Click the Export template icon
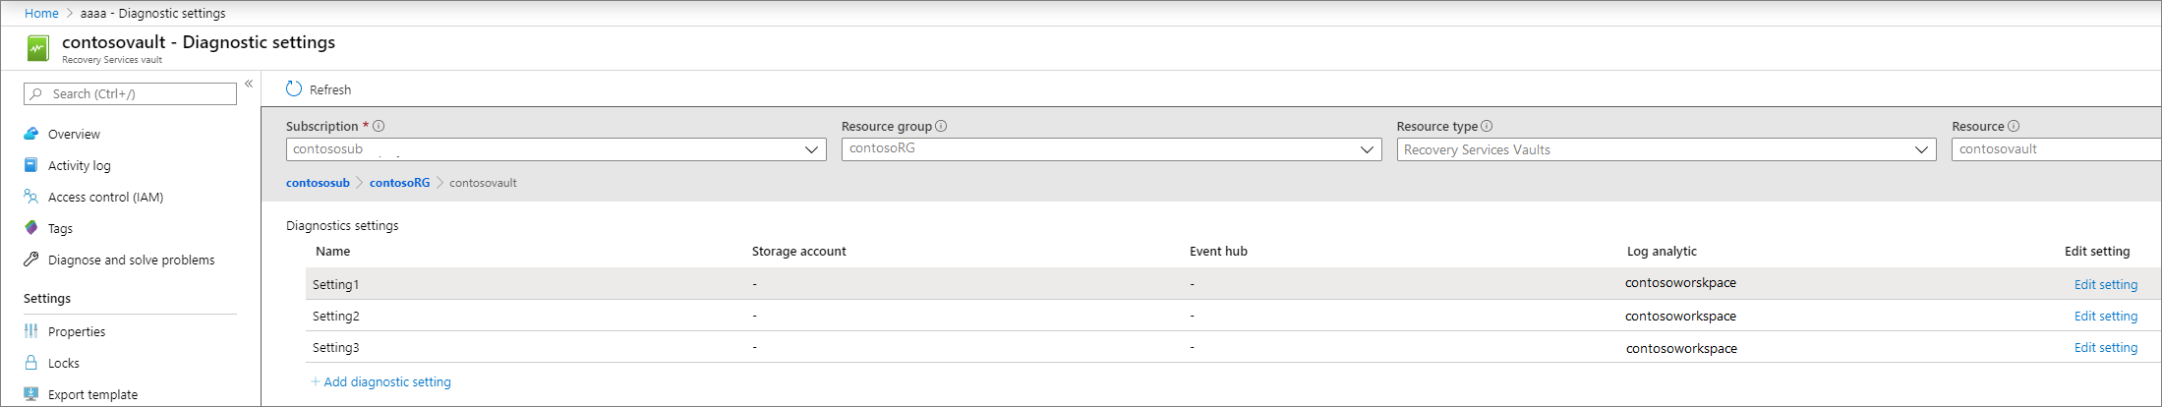Image resolution: width=2162 pixels, height=407 pixels. [x=31, y=394]
